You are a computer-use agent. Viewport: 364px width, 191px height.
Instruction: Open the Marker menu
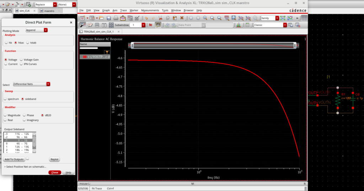(134, 10)
